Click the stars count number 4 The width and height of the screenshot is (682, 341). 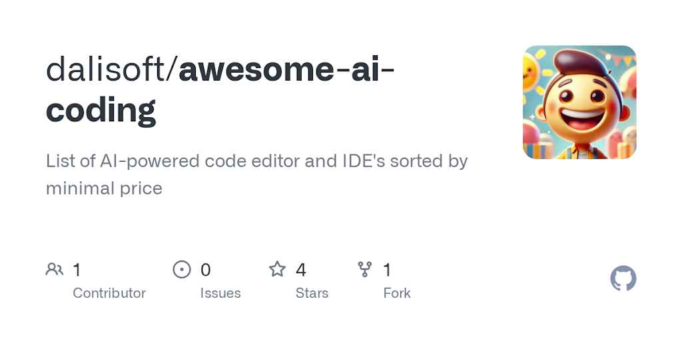pos(301,270)
